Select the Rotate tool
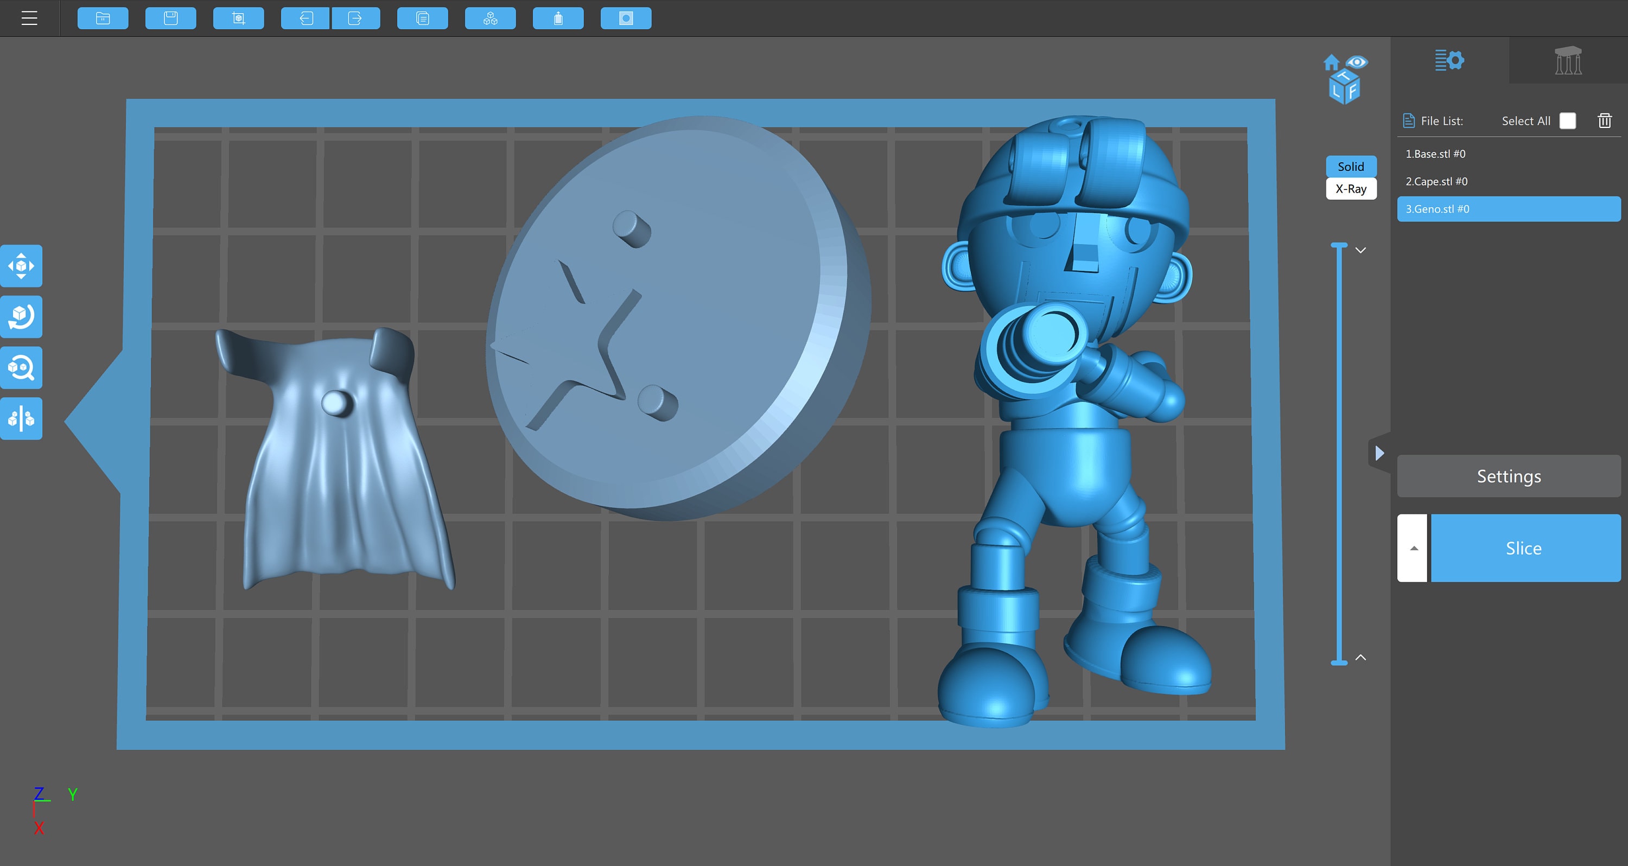The image size is (1628, 866). coord(22,317)
